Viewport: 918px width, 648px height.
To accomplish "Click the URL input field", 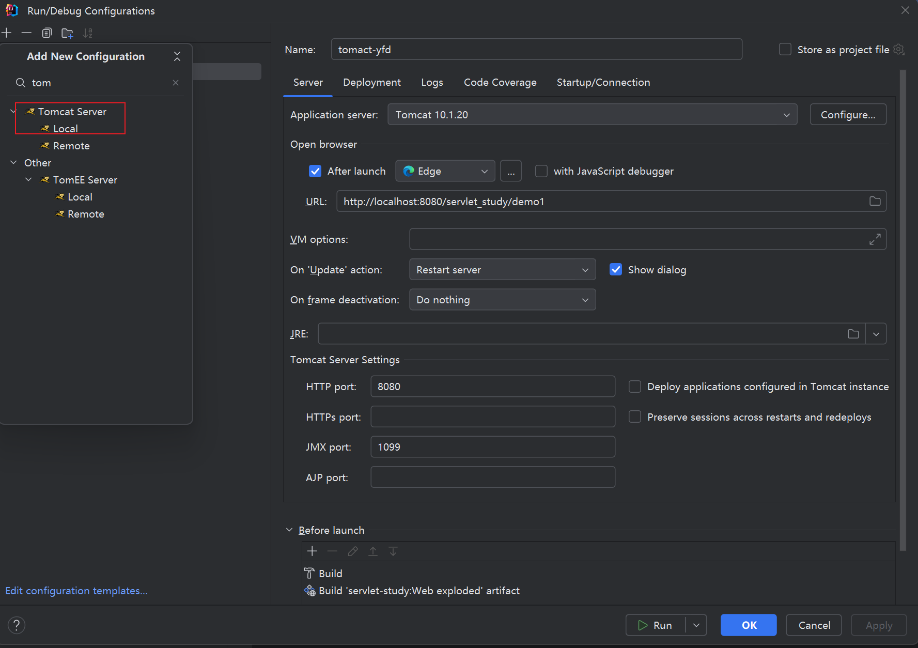I will click(602, 202).
